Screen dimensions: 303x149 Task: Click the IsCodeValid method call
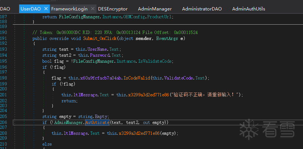pos(137,78)
